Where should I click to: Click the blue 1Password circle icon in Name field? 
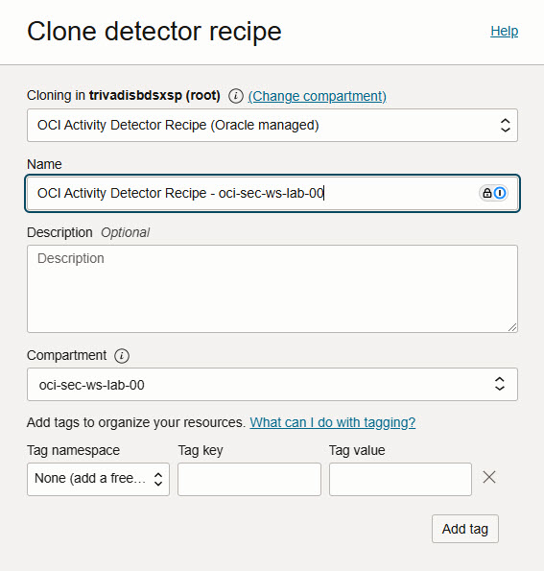500,193
